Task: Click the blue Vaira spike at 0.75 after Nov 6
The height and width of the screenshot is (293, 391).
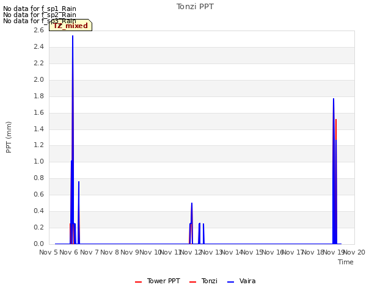Action: [x=79, y=182]
